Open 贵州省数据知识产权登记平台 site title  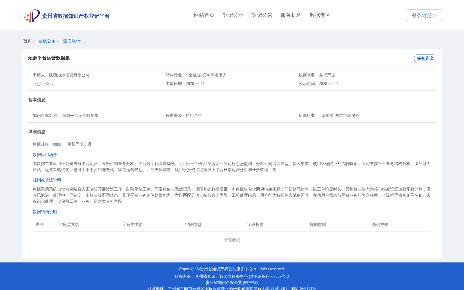click(76, 16)
